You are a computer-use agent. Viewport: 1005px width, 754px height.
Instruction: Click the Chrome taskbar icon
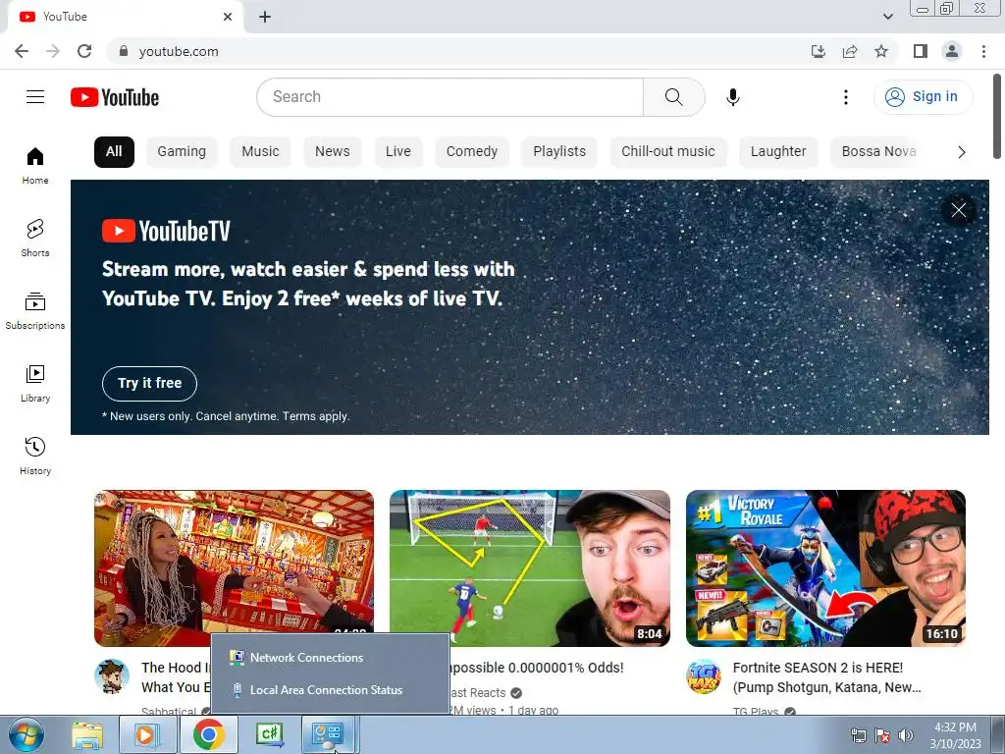coord(208,735)
